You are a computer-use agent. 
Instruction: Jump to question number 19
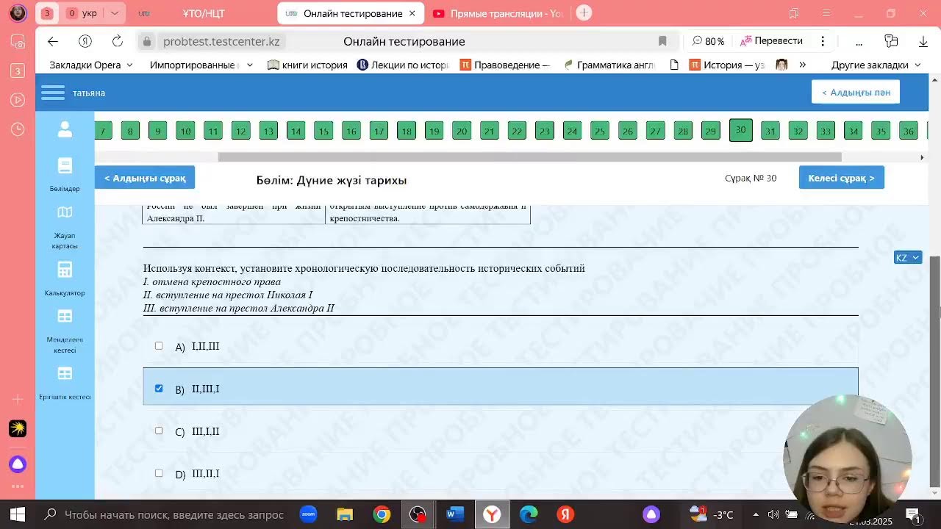(434, 131)
